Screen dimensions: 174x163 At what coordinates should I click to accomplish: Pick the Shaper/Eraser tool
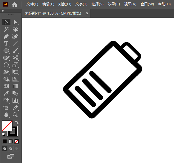click(x=6, y=58)
